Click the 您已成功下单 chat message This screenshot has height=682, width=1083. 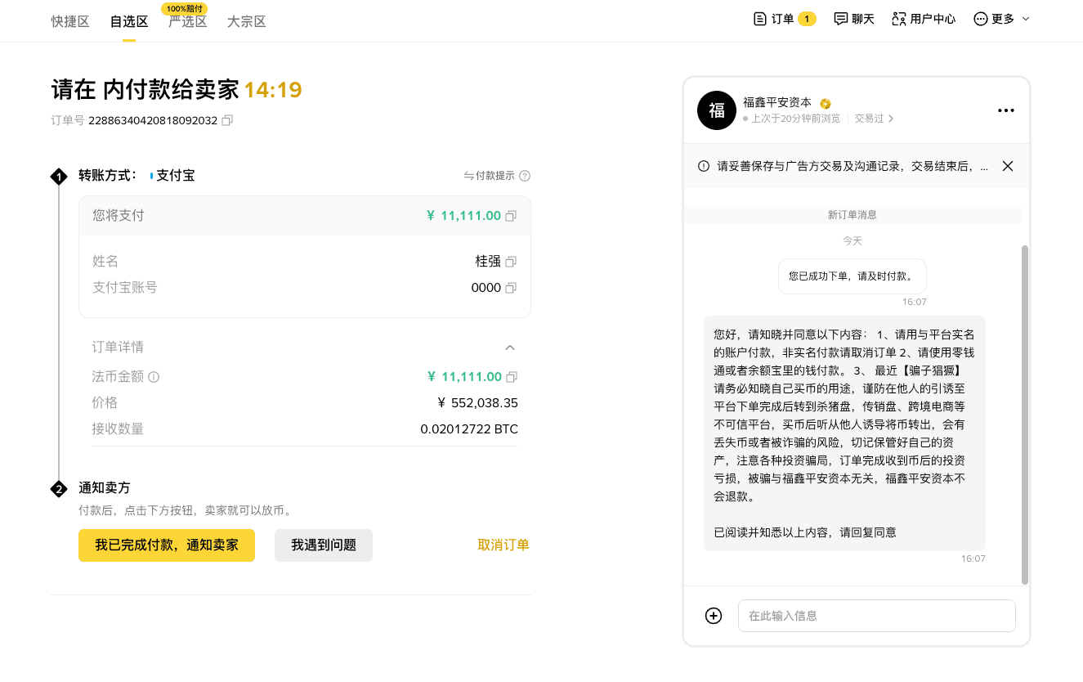tap(853, 277)
